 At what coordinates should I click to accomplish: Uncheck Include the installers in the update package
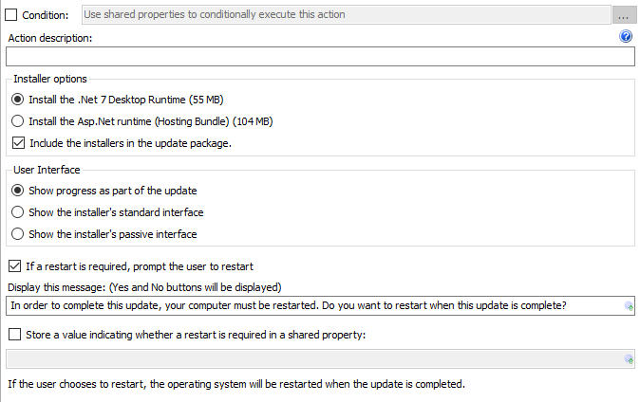coord(18,143)
